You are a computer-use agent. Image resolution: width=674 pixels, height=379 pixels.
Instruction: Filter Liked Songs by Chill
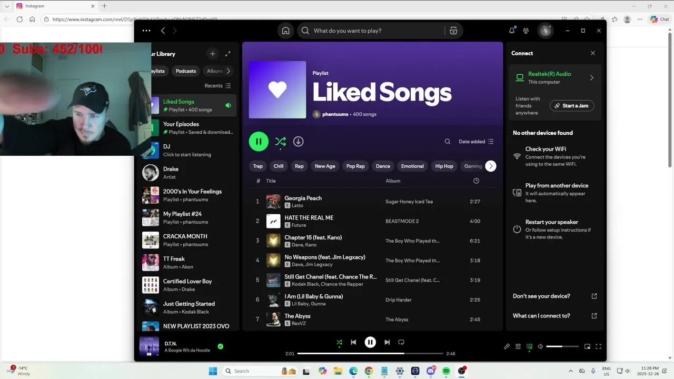(x=279, y=166)
